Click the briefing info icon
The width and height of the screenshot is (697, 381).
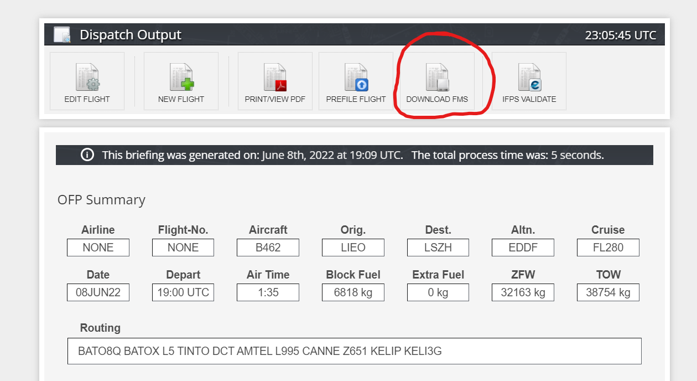point(87,155)
